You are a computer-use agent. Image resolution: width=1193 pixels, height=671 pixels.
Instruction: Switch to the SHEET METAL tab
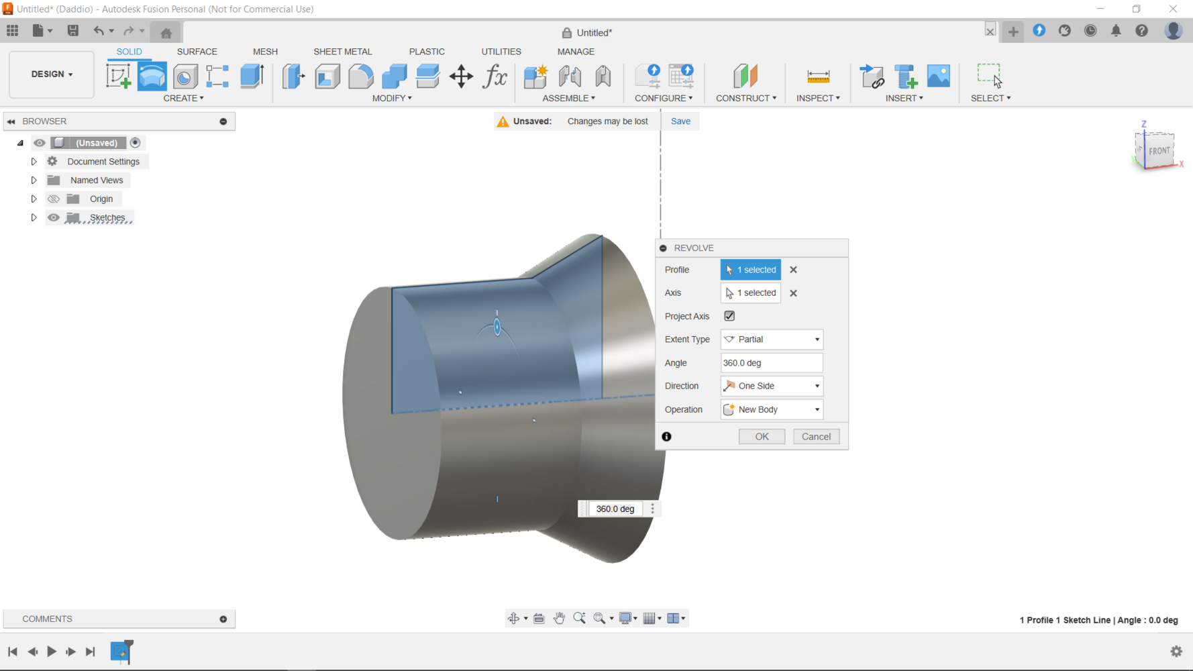(x=343, y=52)
